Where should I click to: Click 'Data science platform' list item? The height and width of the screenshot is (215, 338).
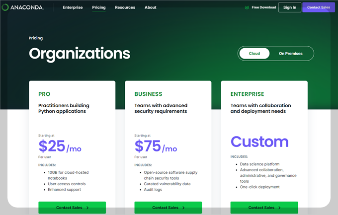point(259,164)
